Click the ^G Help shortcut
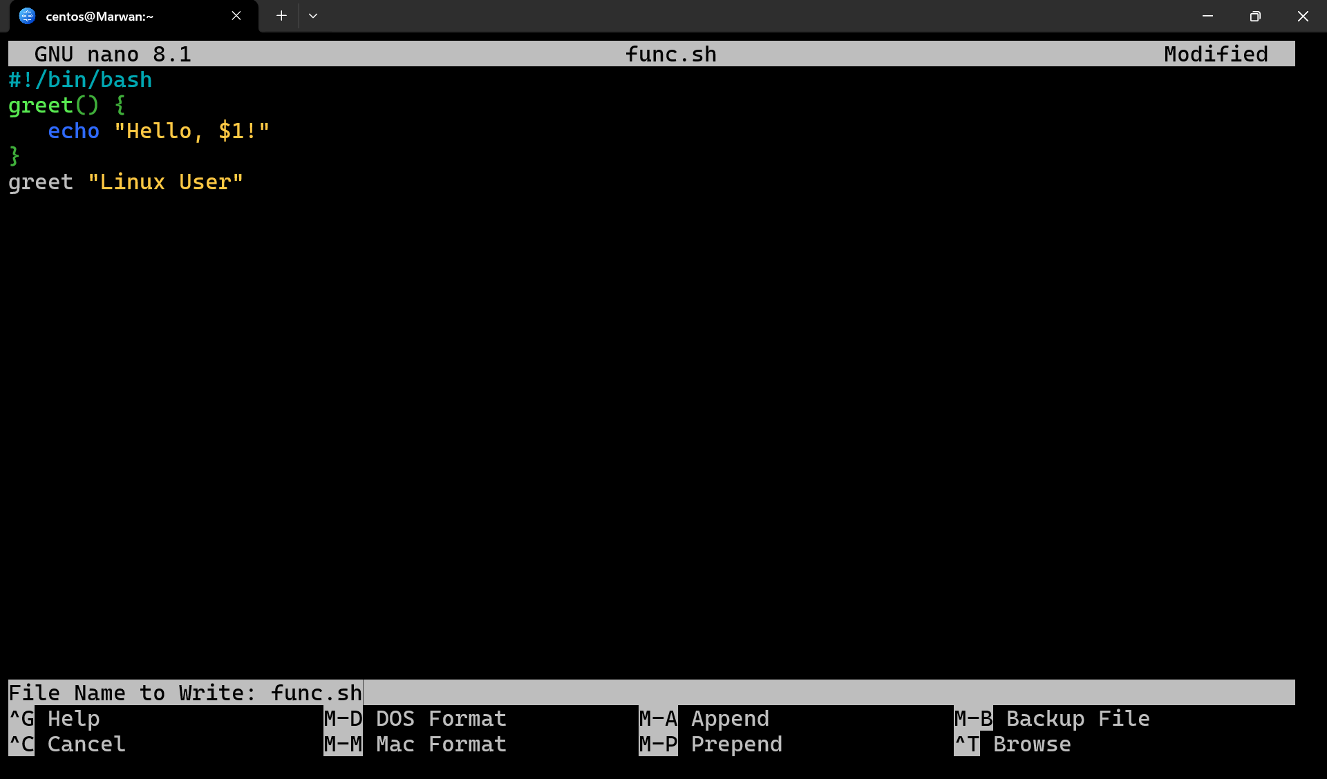This screenshot has width=1327, height=779. (x=55, y=718)
